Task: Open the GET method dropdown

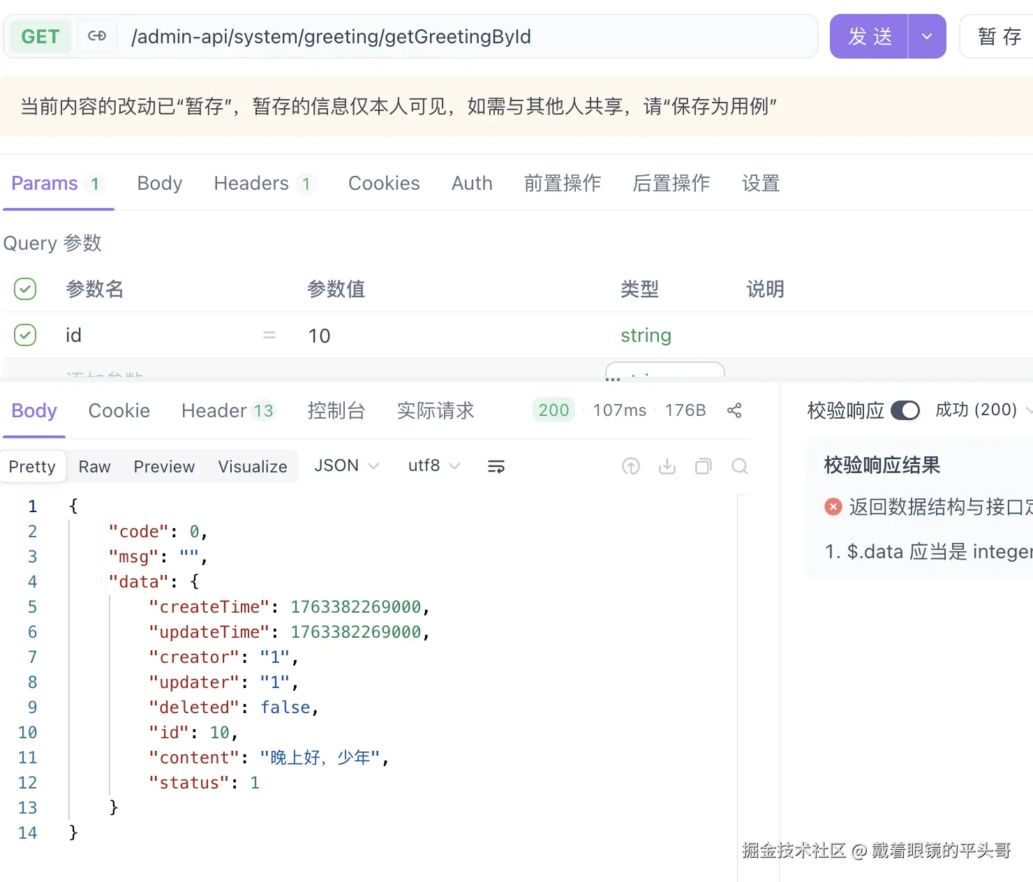Action: click(x=40, y=36)
